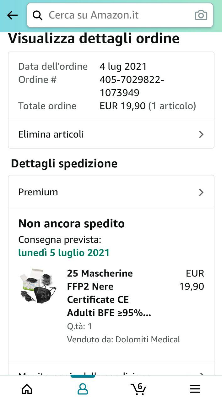Open shopping cart with 6 items
Image resolution: width=222 pixels, height=402 pixels.
point(138,389)
